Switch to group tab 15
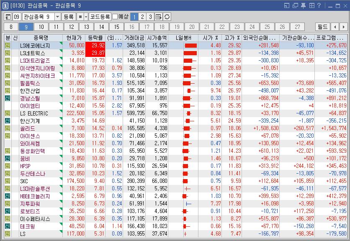Image resolution: width=350 pixels, height=241 pixels. [x=117, y=27]
